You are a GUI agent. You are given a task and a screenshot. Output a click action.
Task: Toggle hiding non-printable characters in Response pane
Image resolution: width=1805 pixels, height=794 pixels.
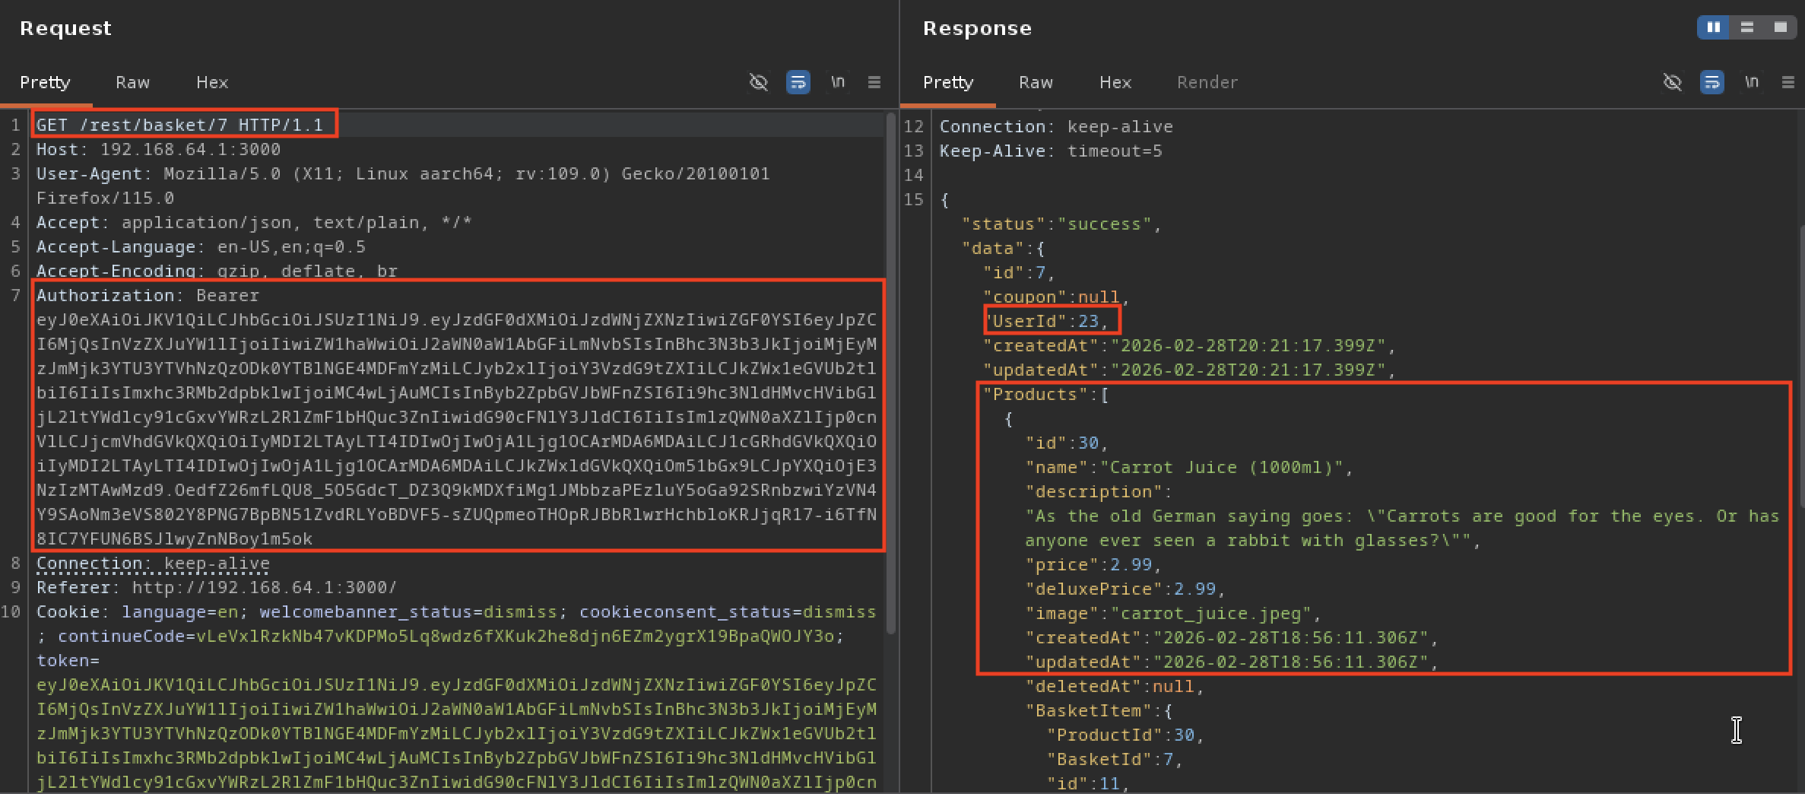[x=1672, y=82]
